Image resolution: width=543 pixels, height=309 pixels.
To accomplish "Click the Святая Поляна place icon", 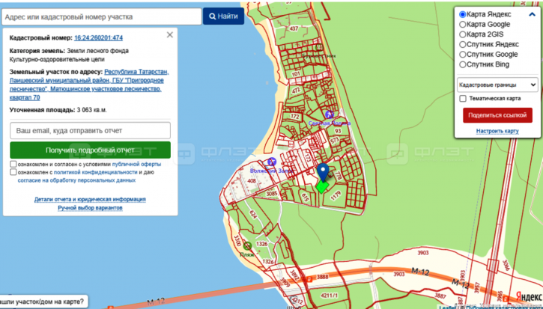I will pyautogui.click(x=330, y=114).
